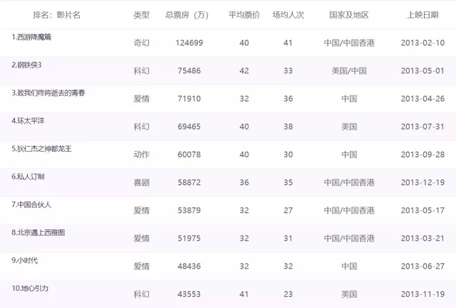Select the 国家及地区 column header
Viewport: 456px width, 308px height.
coord(349,14)
